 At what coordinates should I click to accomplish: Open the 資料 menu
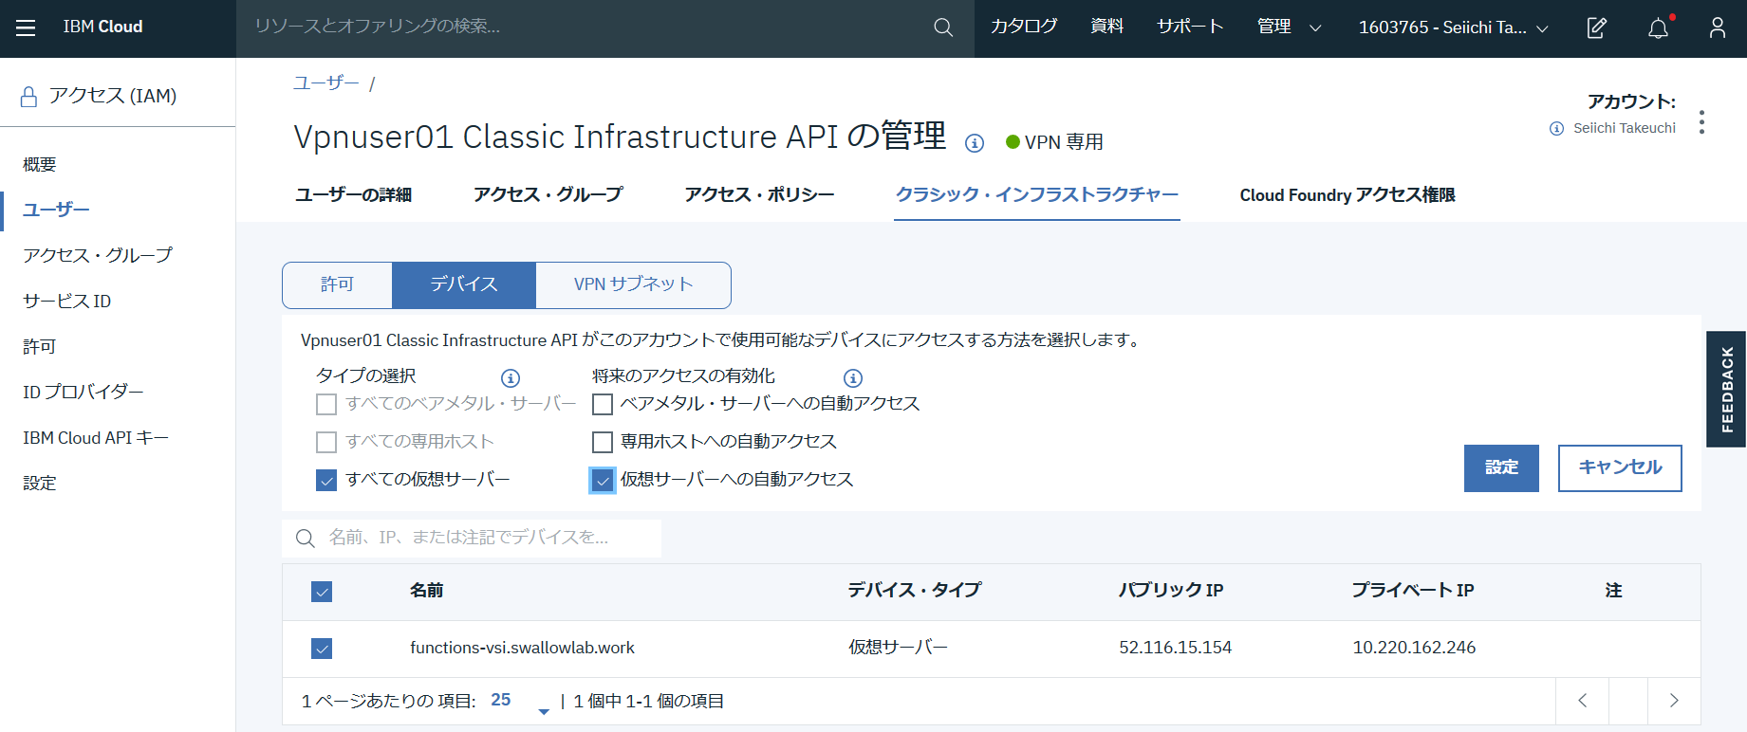(x=1106, y=27)
